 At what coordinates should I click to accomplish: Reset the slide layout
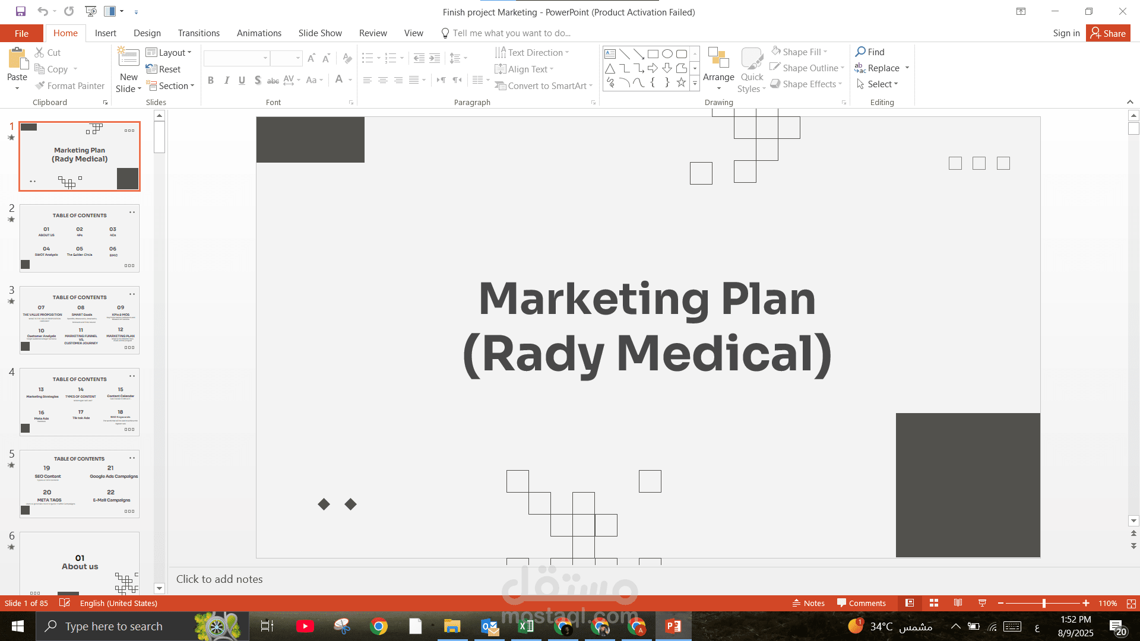(x=163, y=69)
